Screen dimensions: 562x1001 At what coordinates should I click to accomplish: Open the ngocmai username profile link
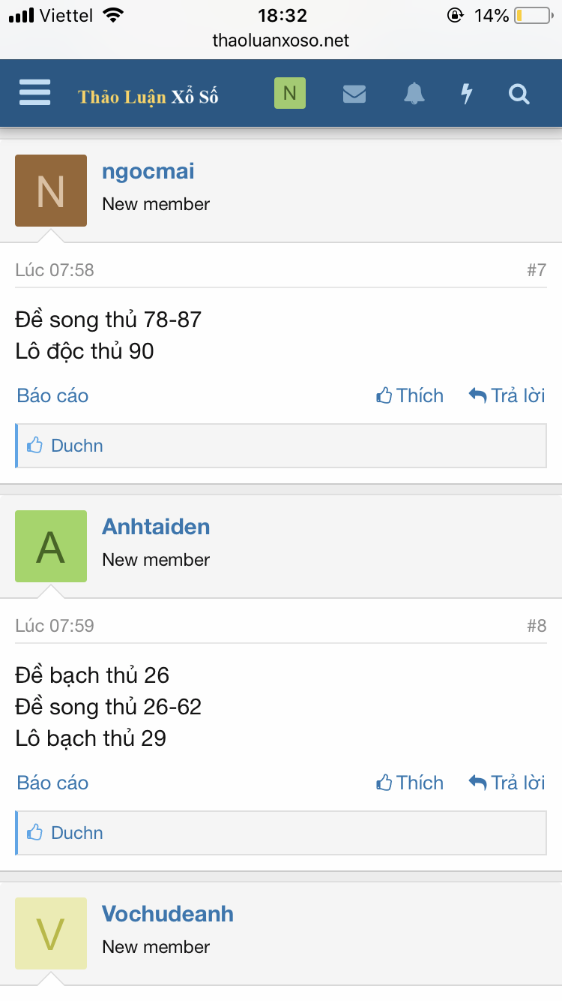148,171
